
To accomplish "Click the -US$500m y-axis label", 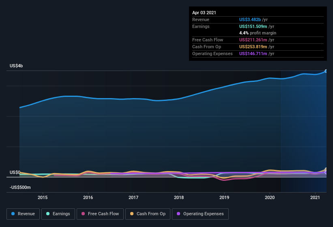I will [20, 187].
